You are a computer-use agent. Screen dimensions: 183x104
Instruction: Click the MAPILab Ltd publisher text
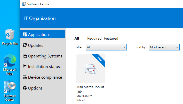[84, 96]
